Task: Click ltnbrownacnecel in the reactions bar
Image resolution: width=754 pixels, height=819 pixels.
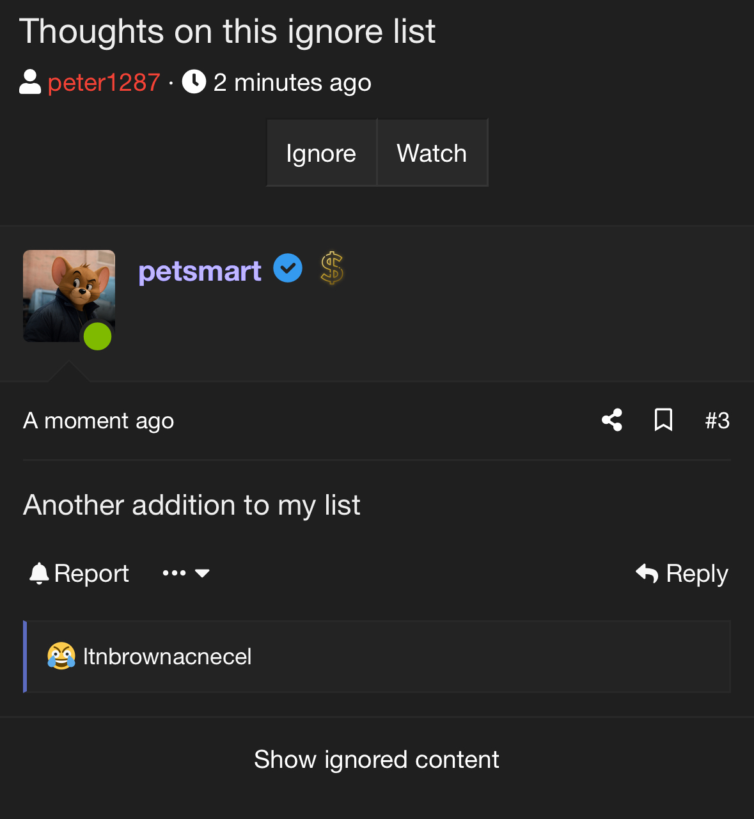Action: [168, 657]
